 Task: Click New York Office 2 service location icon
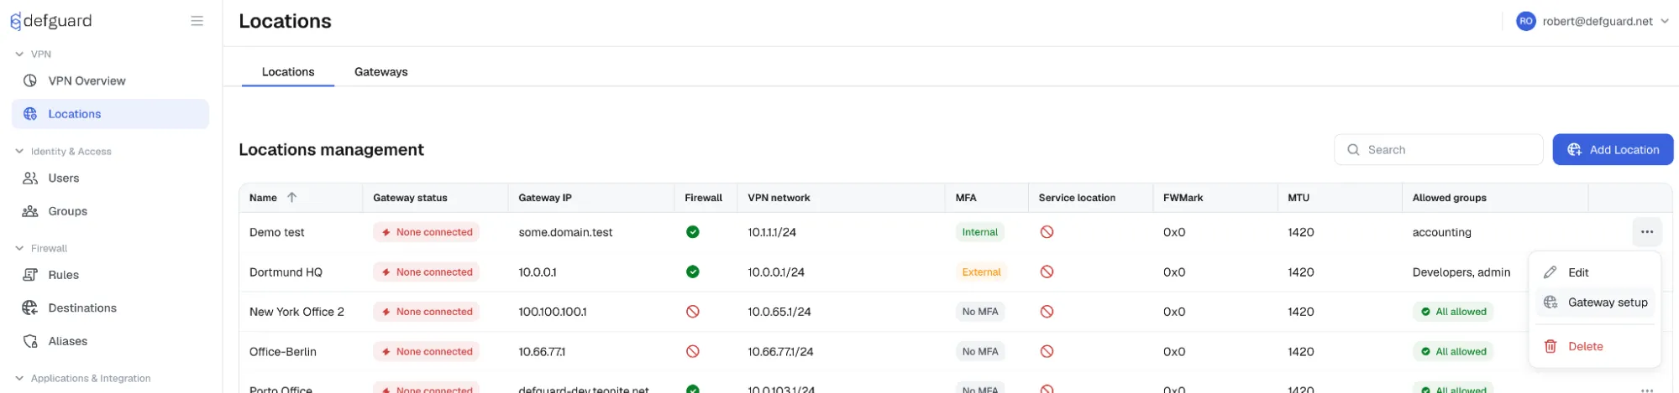click(x=1047, y=312)
